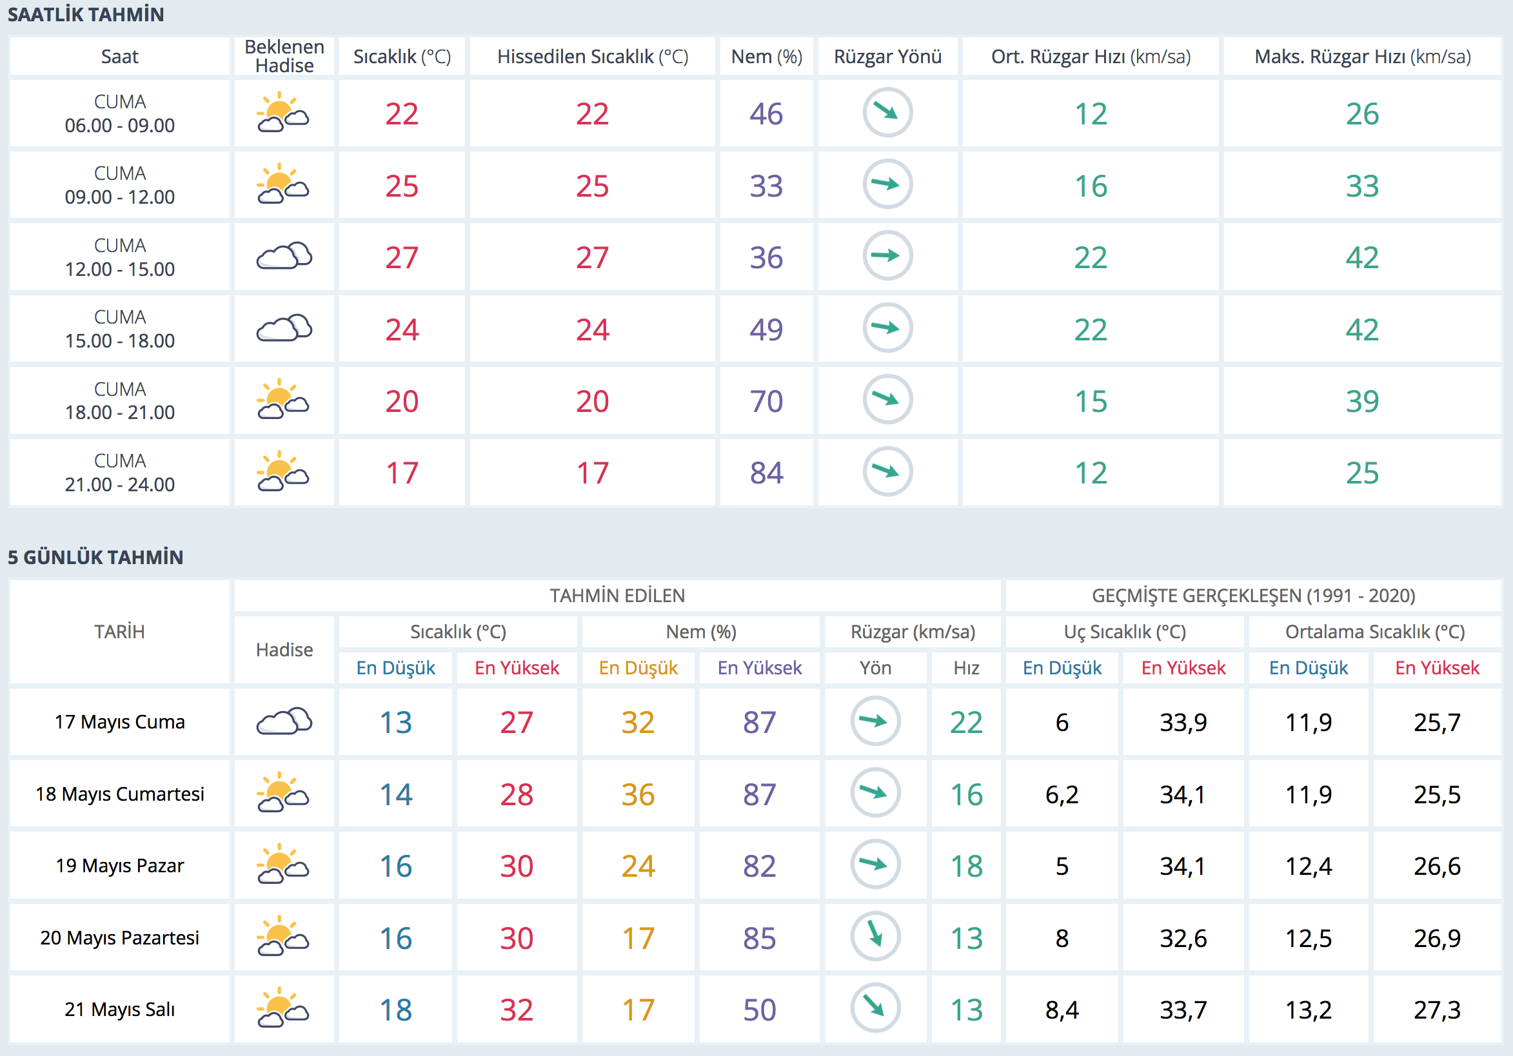1513x1056 pixels.
Task: Click the 18 Mayıs Cumartesi date cell
Action: pos(120,794)
